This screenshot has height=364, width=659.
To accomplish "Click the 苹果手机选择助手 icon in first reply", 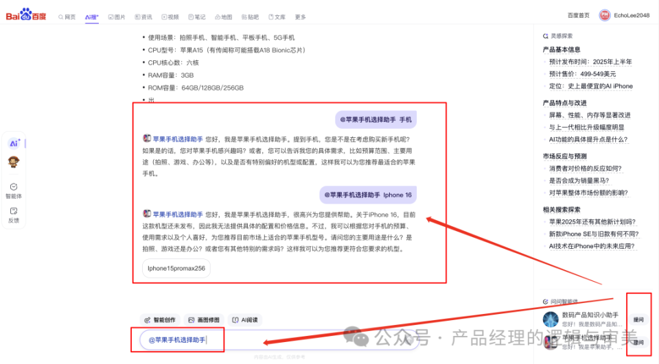I will coord(147,138).
